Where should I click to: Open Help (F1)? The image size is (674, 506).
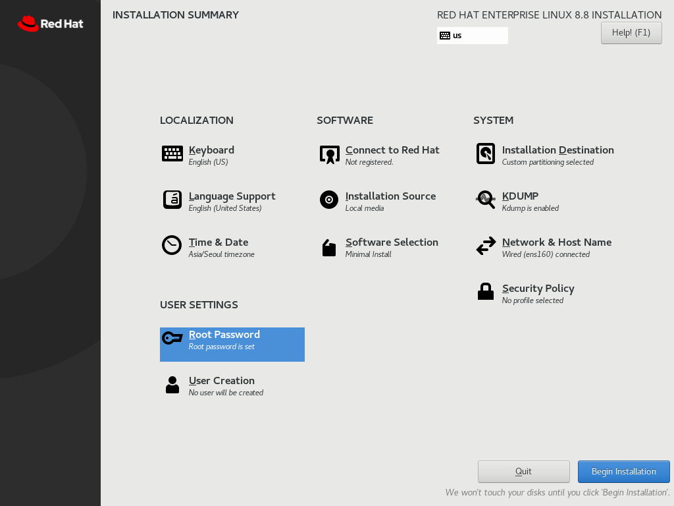click(631, 33)
